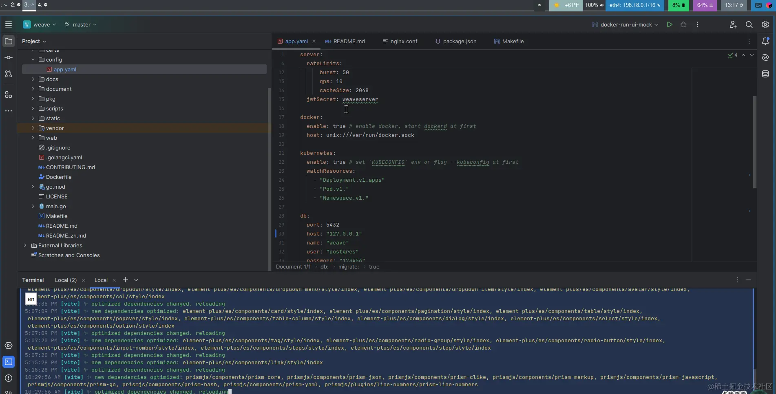776x394 pixels.
Task: Open Dockerfile in the project tree
Action: [59, 177]
